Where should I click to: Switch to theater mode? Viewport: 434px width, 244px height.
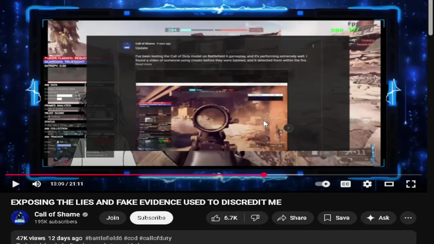tap(389, 184)
